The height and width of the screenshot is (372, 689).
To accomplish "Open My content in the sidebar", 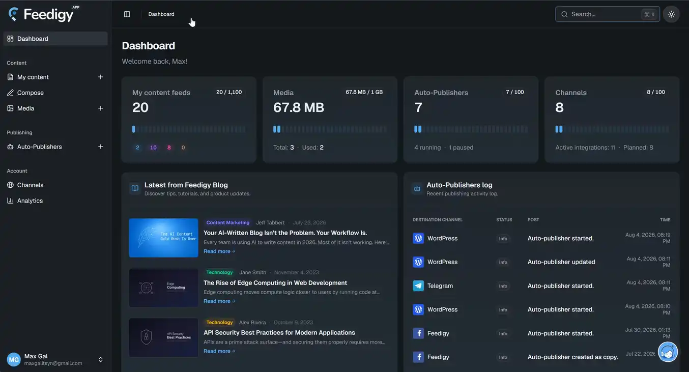I will [x=33, y=77].
